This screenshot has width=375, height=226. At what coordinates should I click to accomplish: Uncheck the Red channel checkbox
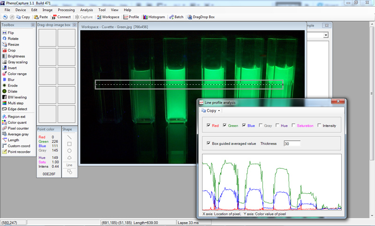click(209, 126)
